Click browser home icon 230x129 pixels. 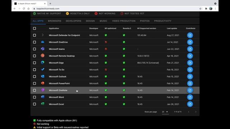click(28, 9)
